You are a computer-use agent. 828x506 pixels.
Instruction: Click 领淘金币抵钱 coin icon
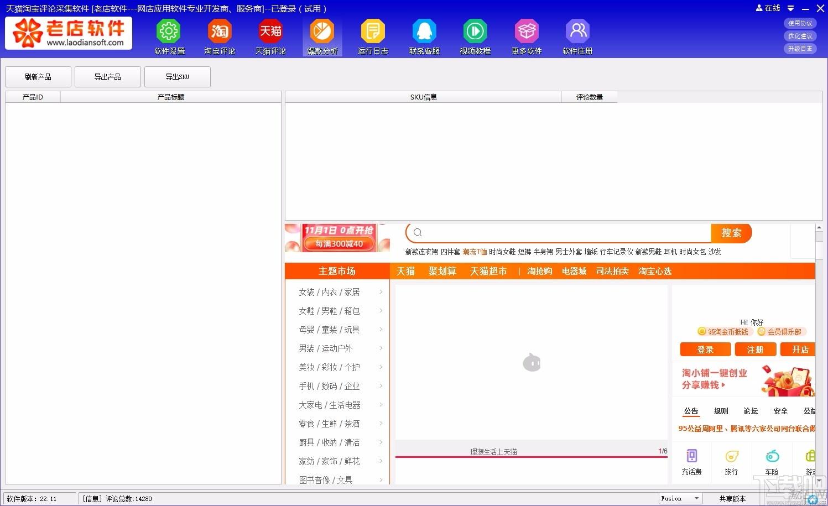point(702,331)
